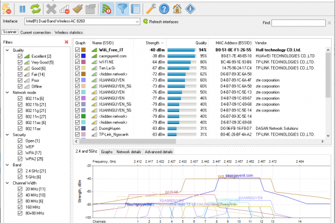This screenshot has height=223, width=335.
Task: Switch to the Scanner tab
Action: tap(10, 32)
